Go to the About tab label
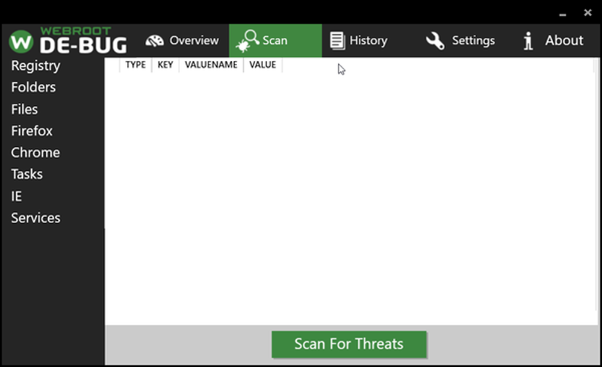602x367 pixels. click(564, 40)
